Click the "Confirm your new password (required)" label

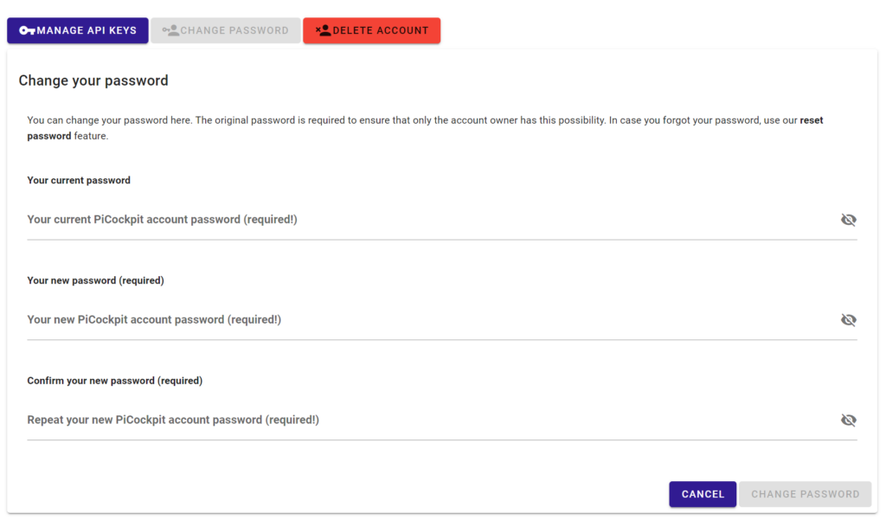(x=115, y=381)
